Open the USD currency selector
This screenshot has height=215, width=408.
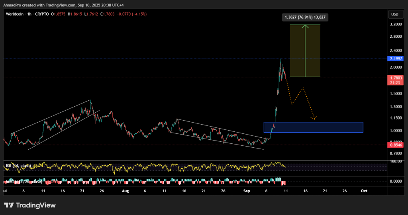395,14
